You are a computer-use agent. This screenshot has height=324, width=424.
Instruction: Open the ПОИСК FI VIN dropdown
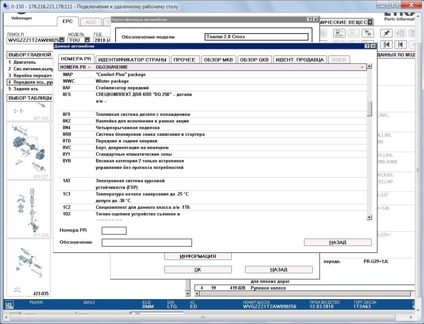[x=62, y=40]
